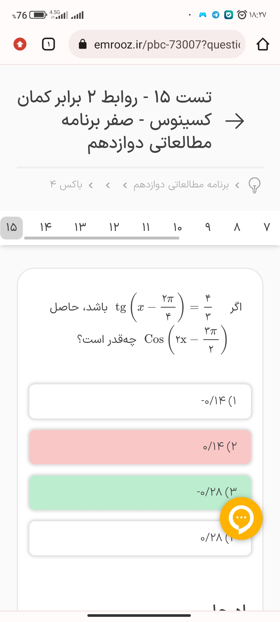Open the برنامه مطالعاتی دوازدهم breadcrumb link
Image resolution: width=280 pixels, height=622 pixels.
click(181, 185)
